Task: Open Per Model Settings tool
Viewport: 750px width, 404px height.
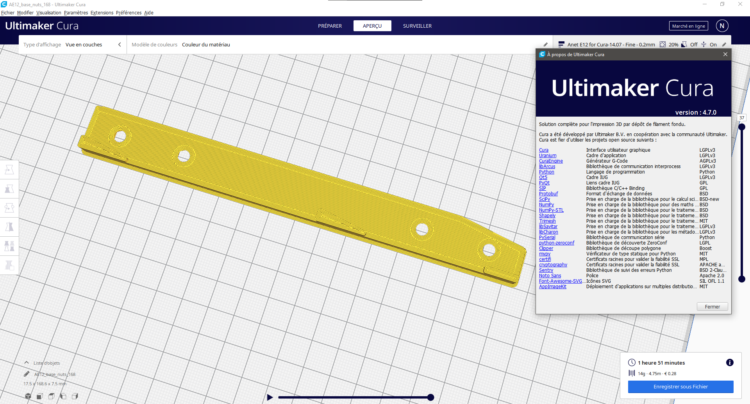Action: [9, 246]
